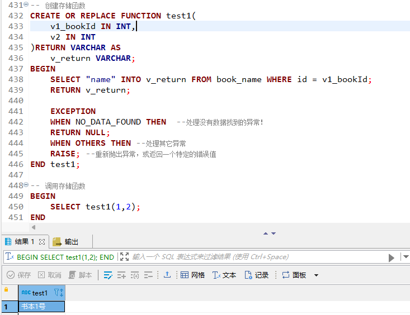Click the test1 column sort filter icon
Viewport: 410px width, 315px height.
(x=58, y=293)
